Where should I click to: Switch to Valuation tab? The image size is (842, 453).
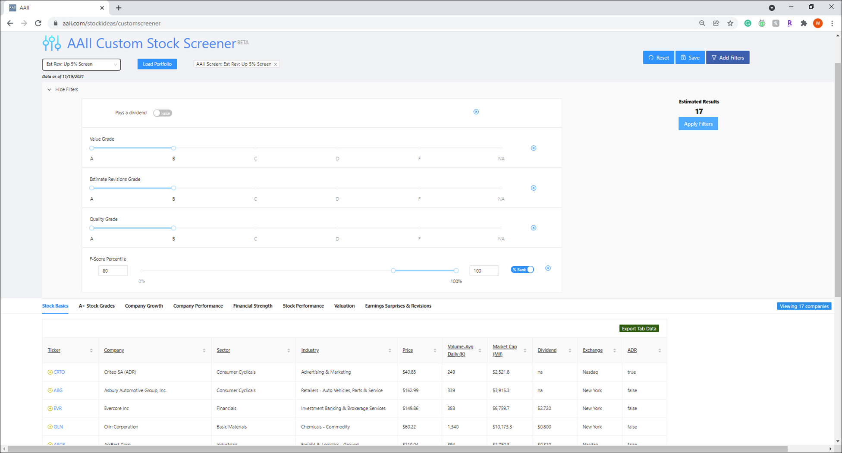coord(344,306)
